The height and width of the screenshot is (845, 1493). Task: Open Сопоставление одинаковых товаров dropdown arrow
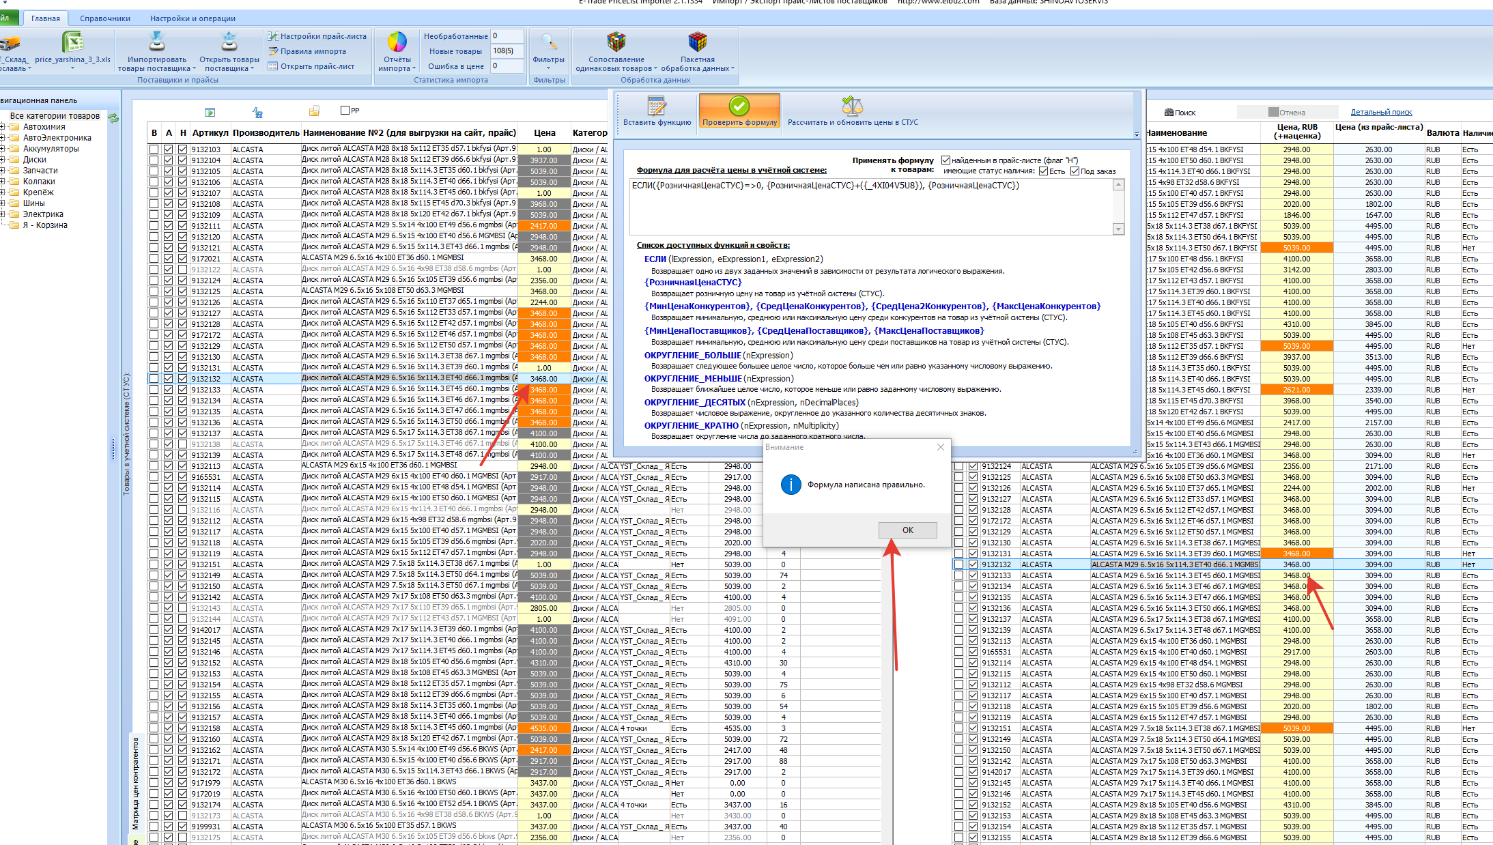(x=656, y=69)
